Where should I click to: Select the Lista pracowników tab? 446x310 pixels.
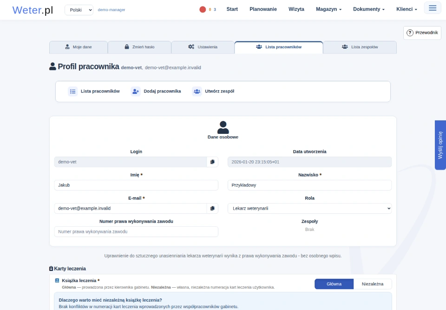[x=279, y=47]
